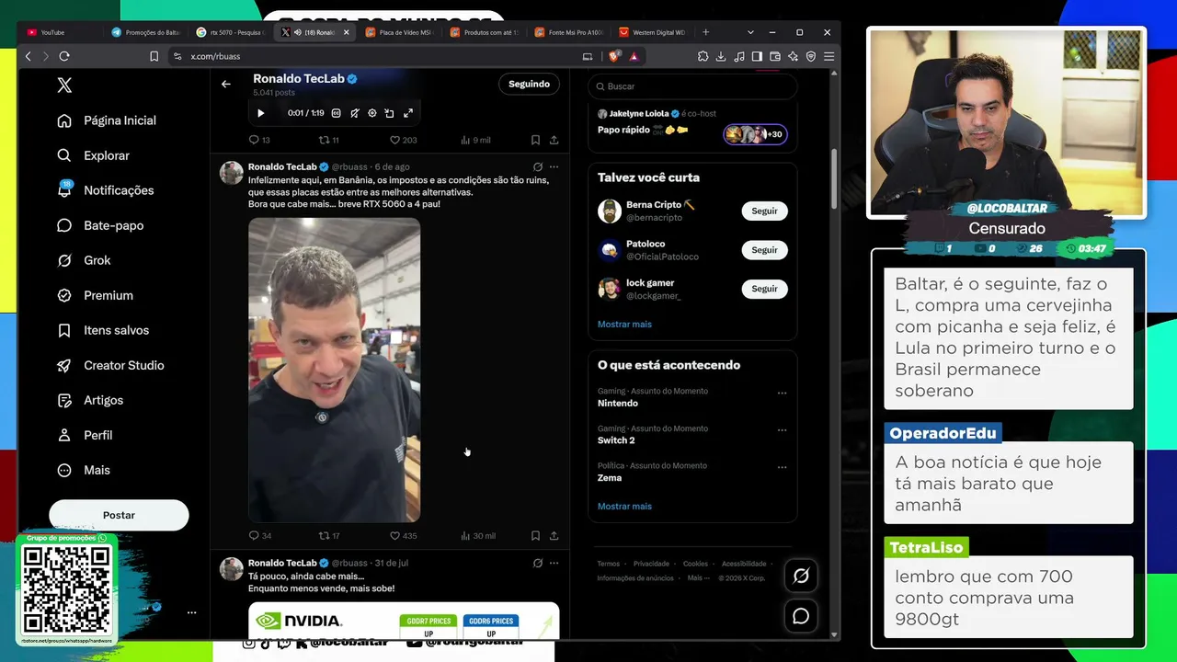Open Notificações in the sidebar
The width and height of the screenshot is (1177, 662).
(x=106, y=190)
